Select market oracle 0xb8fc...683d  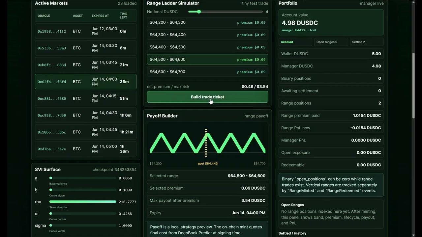point(86,65)
